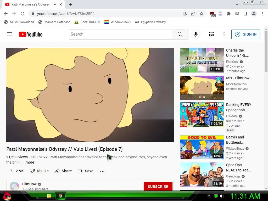Close the Patti Mayonnaise's Odyssey tab
The image size is (268, 201).
61,4
